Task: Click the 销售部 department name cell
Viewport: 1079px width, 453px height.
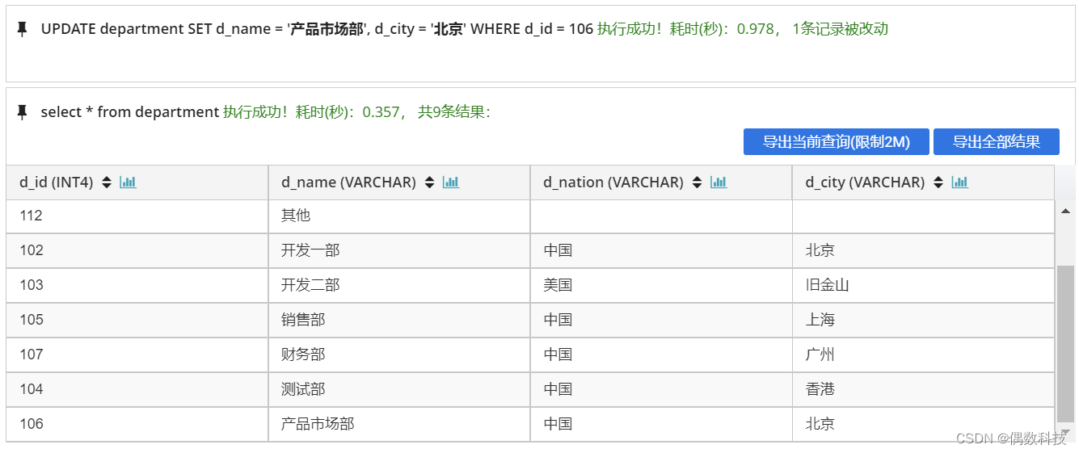Action: 399,320
